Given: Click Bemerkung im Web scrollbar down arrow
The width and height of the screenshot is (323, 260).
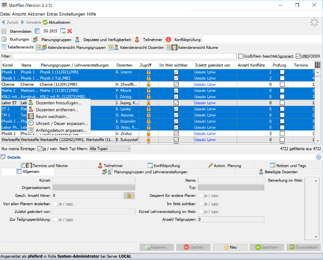Looking at the screenshot, I should pos(316,237).
